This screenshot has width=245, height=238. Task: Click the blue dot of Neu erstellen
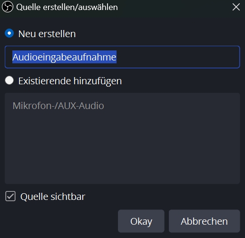tap(9, 33)
